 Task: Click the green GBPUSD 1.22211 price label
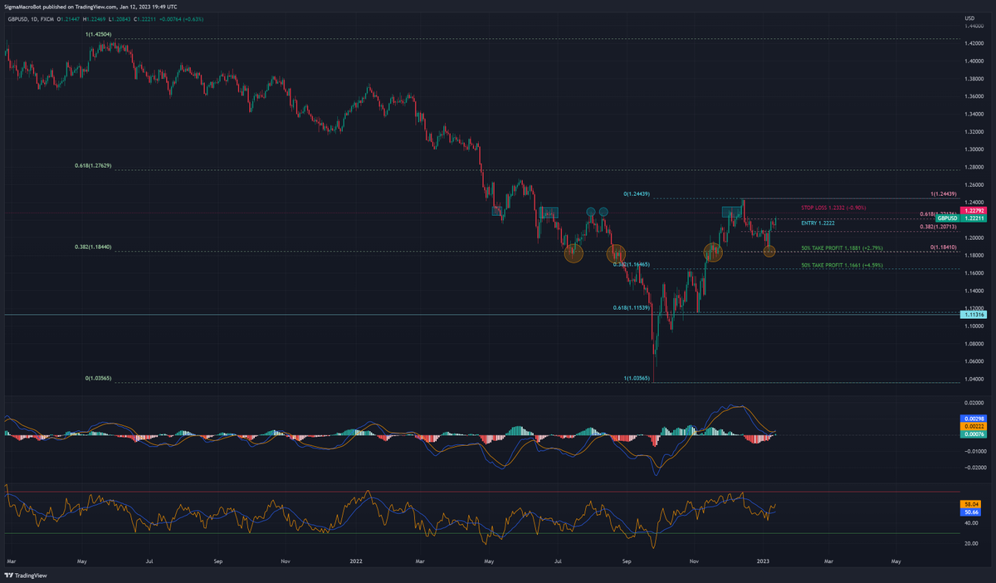(x=961, y=218)
